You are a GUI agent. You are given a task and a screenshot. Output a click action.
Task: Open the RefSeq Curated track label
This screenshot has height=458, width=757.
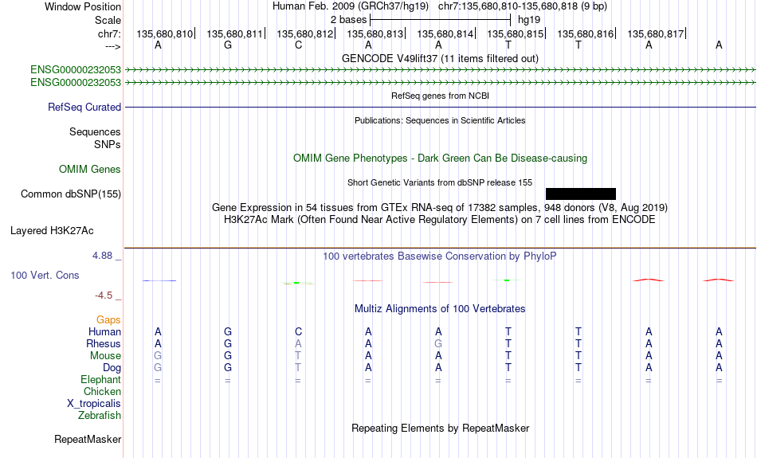pyautogui.click(x=84, y=108)
